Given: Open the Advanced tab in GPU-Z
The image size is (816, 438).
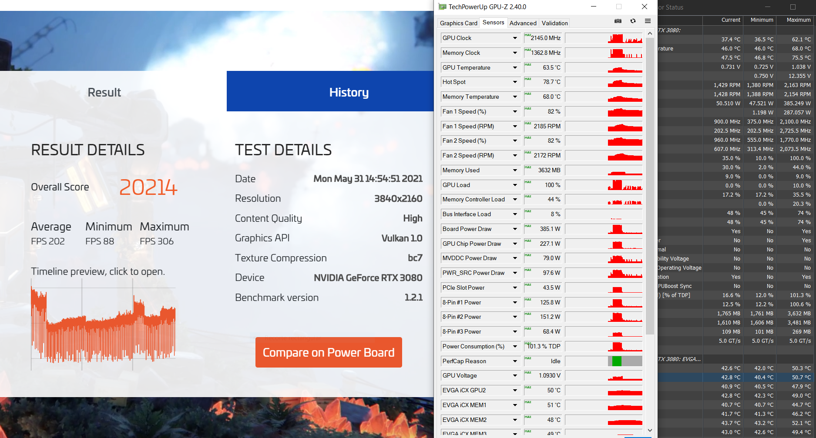Looking at the screenshot, I should pyautogui.click(x=523, y=23).
